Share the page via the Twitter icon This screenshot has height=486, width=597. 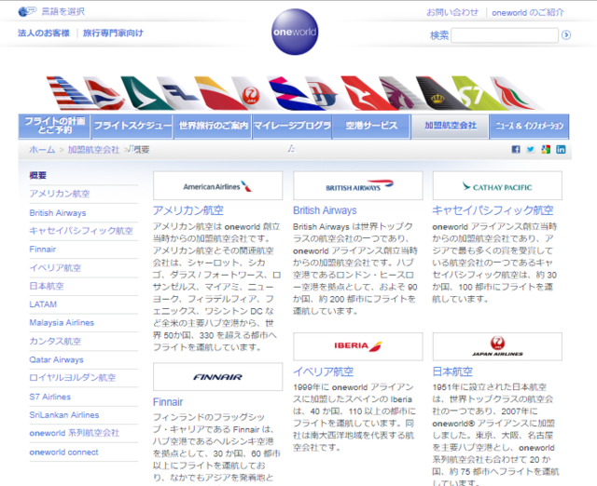531,149
